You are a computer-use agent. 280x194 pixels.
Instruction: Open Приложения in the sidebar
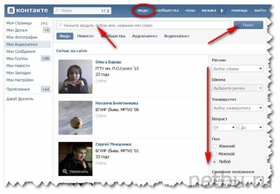(18, 89)
